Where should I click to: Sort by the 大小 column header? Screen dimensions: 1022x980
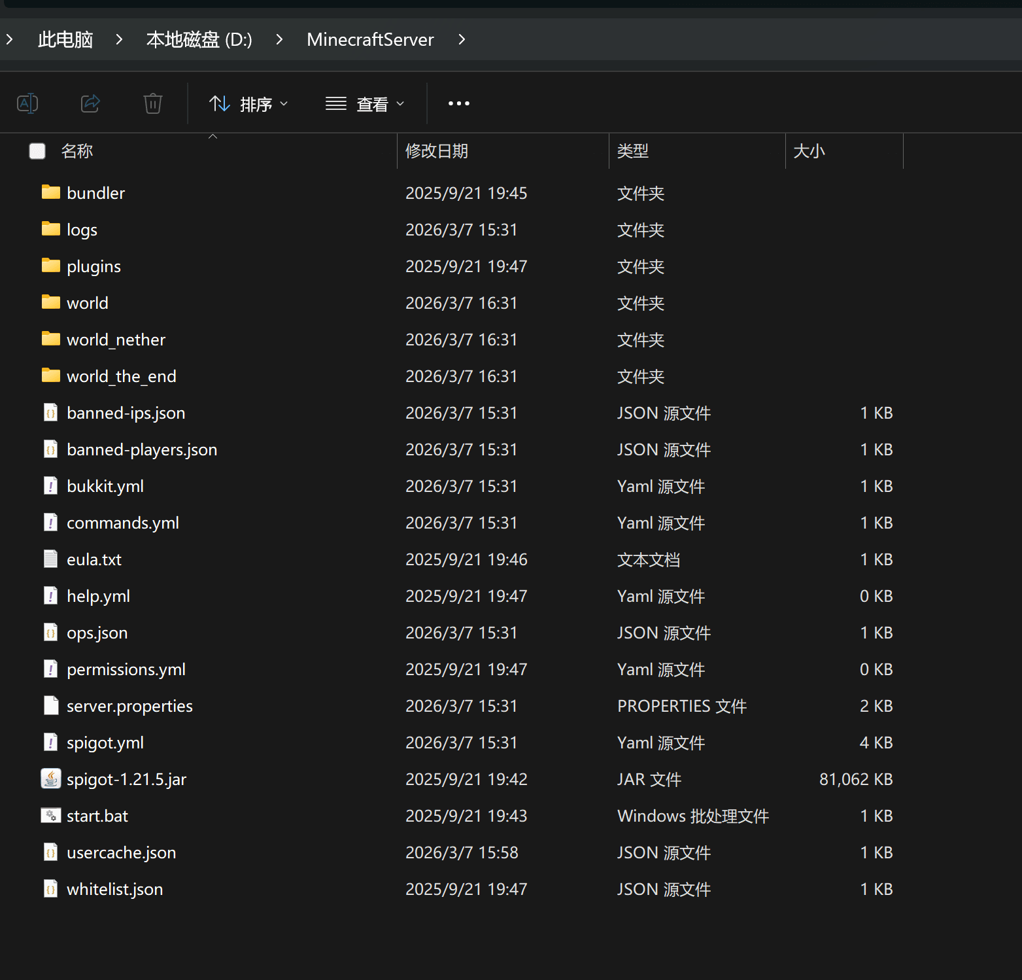point(809,151)
